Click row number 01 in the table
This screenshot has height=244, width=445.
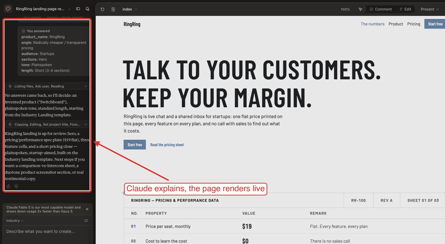(133, 227)
